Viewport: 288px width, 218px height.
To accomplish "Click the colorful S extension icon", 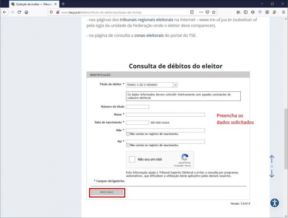I will [274, 12].
